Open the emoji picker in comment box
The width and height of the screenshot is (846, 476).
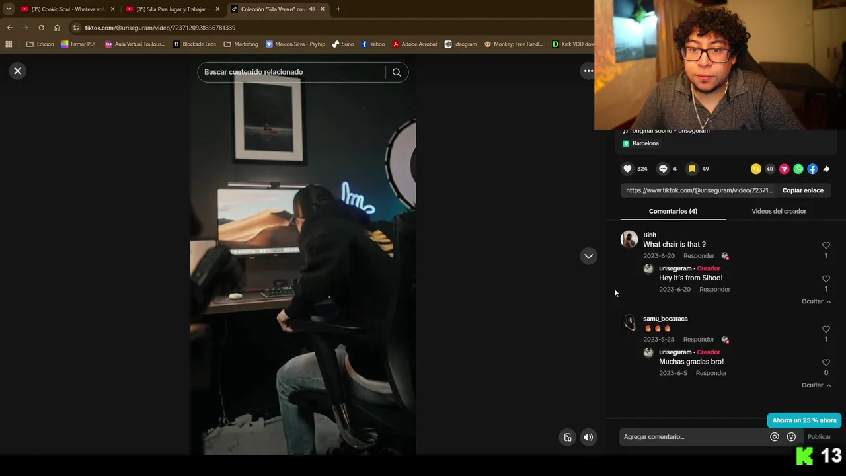(791, 437)
